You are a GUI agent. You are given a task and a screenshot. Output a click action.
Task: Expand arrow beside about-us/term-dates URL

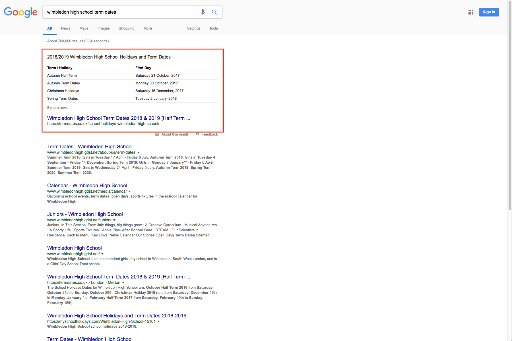point(138,153)
